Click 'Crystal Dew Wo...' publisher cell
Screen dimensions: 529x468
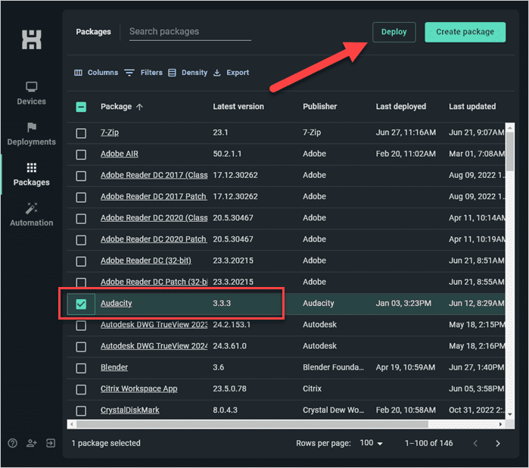tap(333, 410)
